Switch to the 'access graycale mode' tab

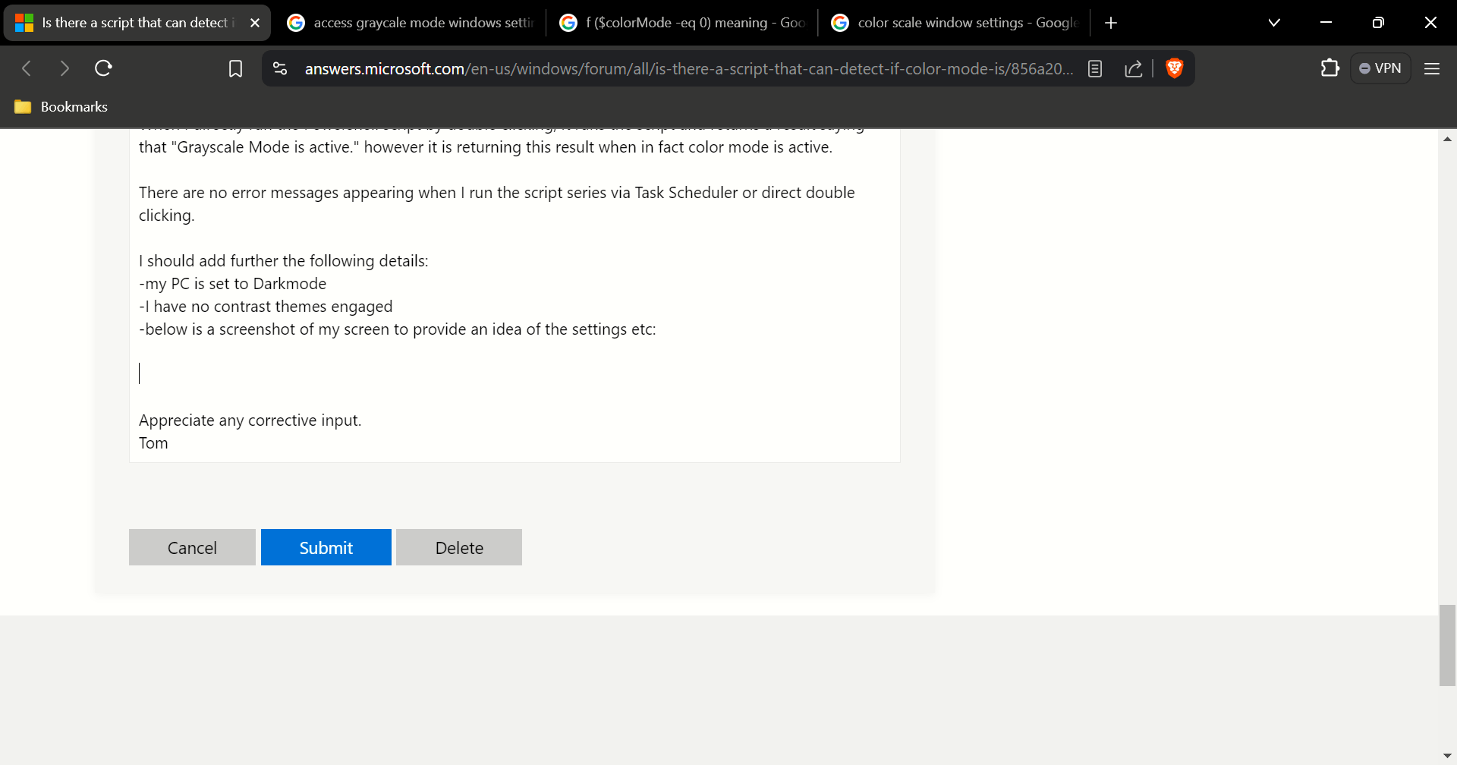click(410, 23)
